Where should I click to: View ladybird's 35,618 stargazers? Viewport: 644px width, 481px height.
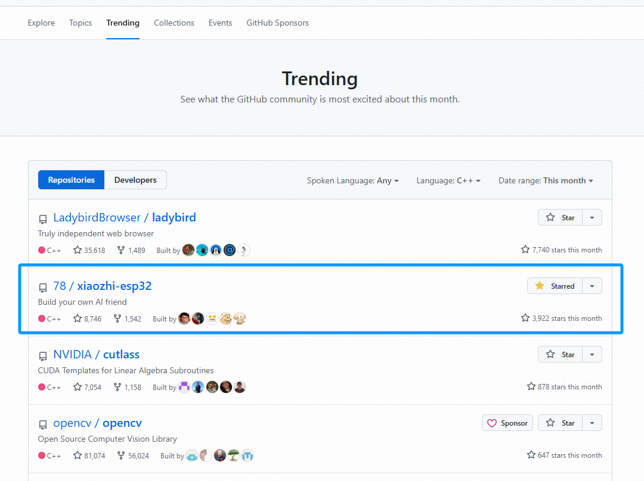click(x=89, y=250)
